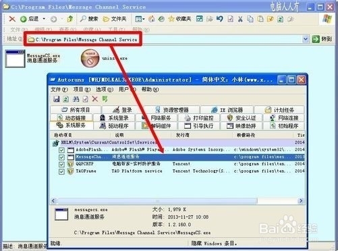338x251 pixels.
Task: Select the HKLM\System\CurrentControlSet\Services row
Action: (x=177, y=142)
